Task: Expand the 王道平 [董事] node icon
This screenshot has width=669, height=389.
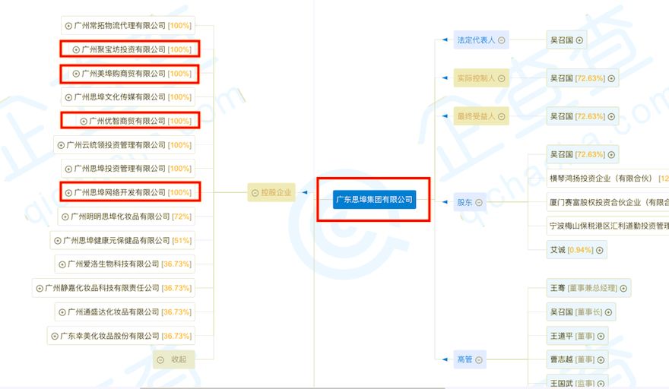Action: tap(601, 337)
